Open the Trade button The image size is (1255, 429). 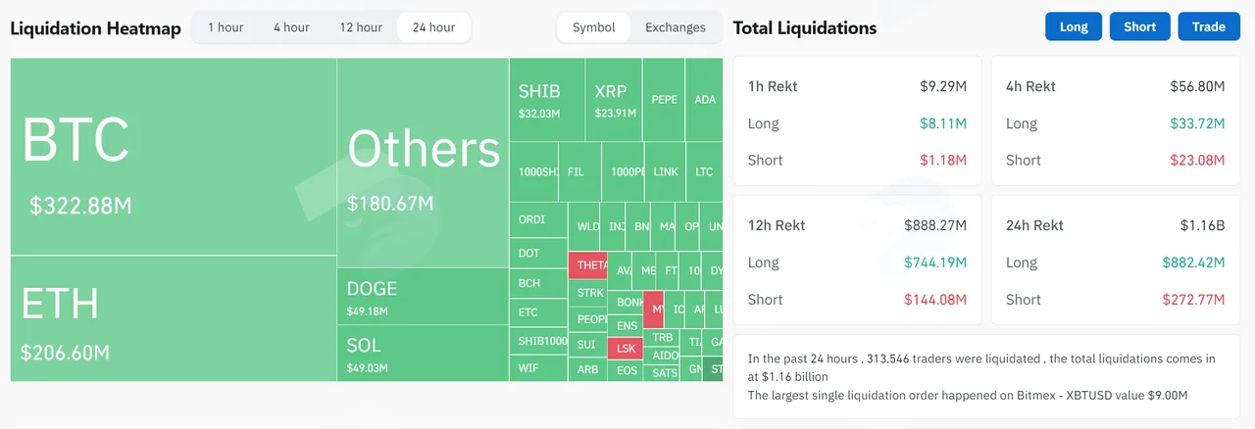tap(1209, 26)
